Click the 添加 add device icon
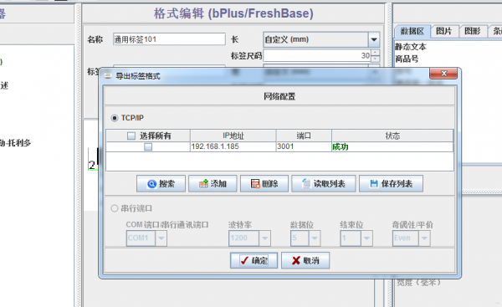 pyautogui.click(x=203, y=183)
